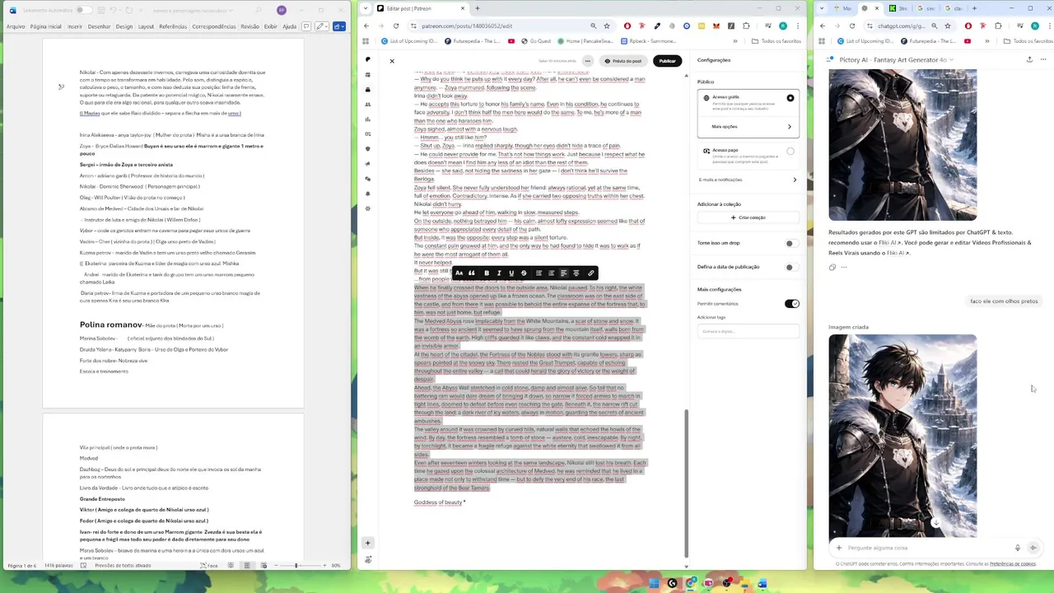Apply italic from the Patreon floating toolbar

[499, 273]
